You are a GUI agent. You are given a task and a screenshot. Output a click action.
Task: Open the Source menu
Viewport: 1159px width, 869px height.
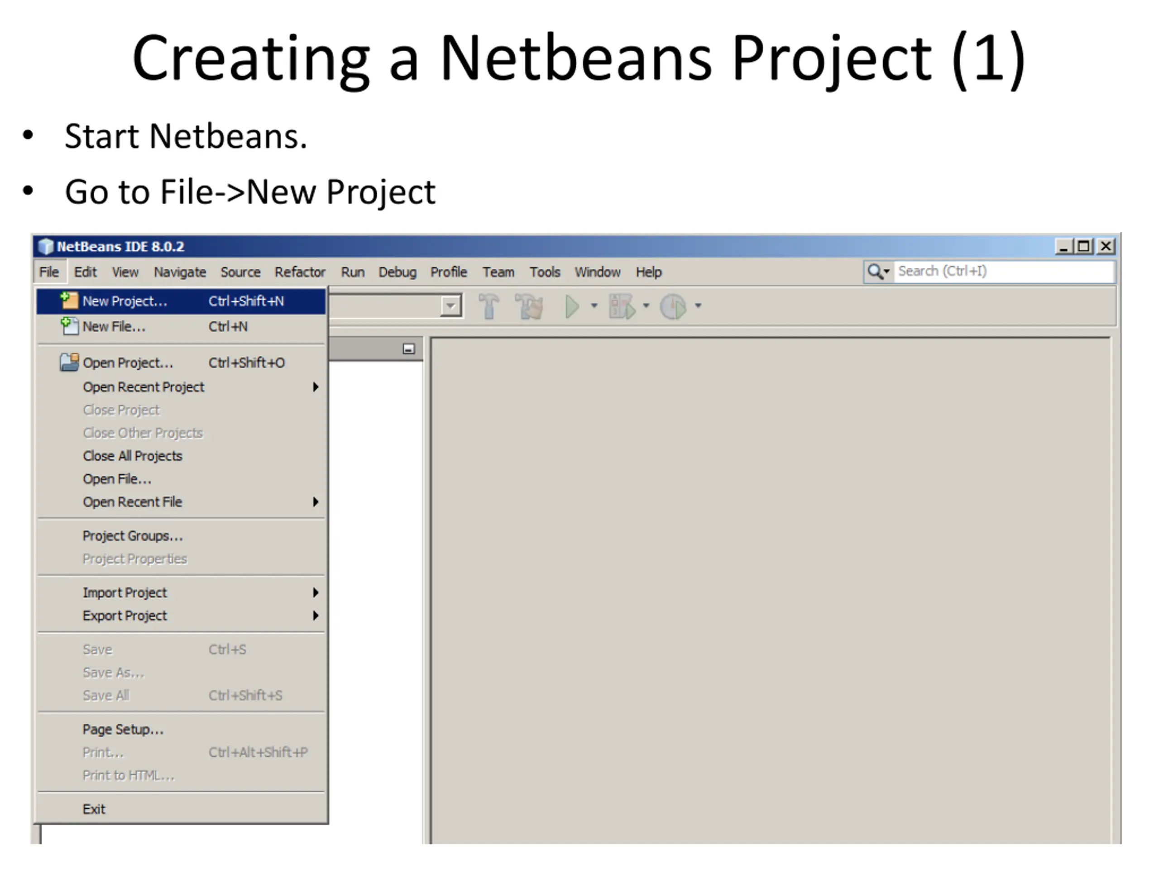point(240,272)
